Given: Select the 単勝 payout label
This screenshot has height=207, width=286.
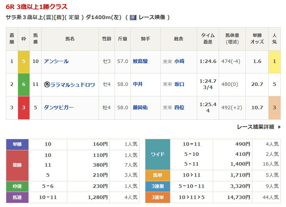Looking at the screenshot, I should tap(17, 144).
